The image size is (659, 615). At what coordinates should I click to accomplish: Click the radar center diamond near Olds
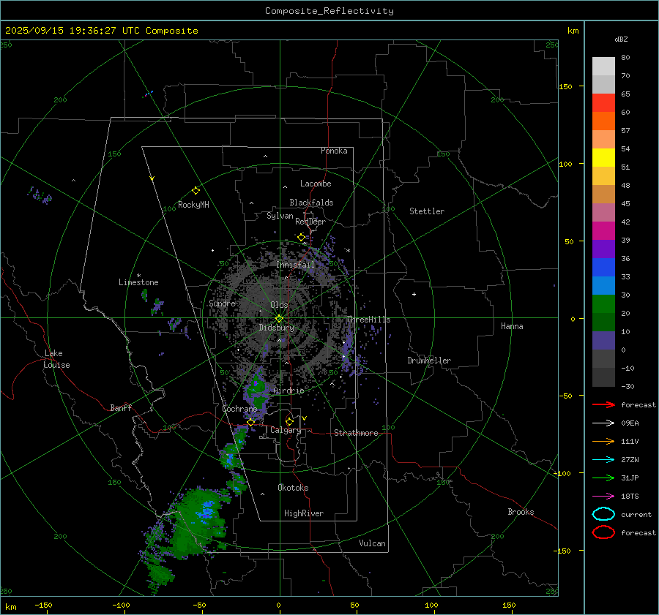pyautogui.click(x=279, y=319)
